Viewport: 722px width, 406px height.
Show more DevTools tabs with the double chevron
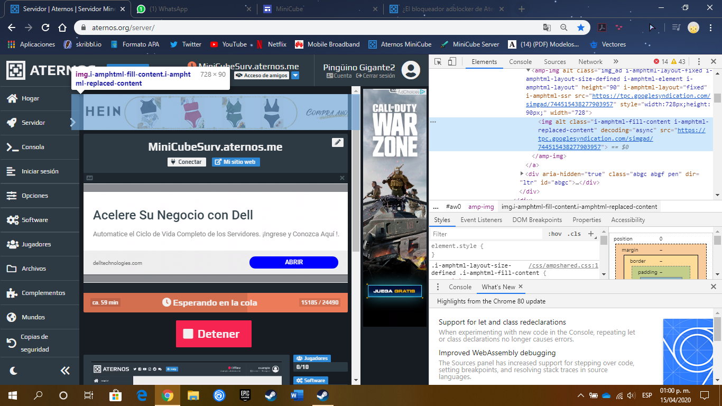pyautogui.click(x=616, y=62)
